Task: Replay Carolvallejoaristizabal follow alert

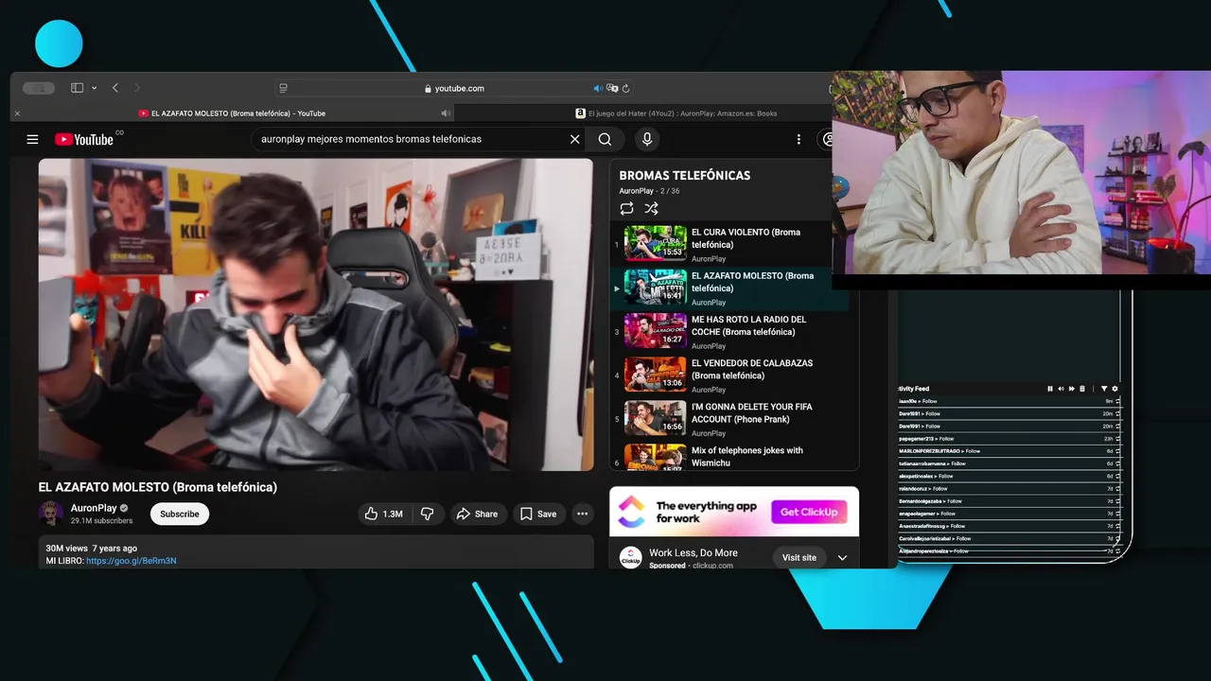Action: [x=1117, y=538]
